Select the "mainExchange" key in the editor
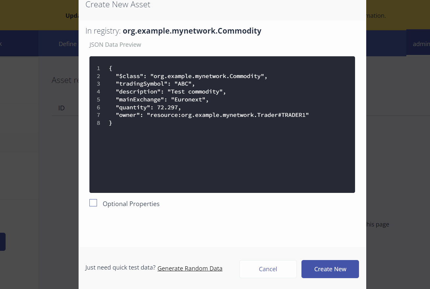430x289 pixels. click(x=140, y=99)
